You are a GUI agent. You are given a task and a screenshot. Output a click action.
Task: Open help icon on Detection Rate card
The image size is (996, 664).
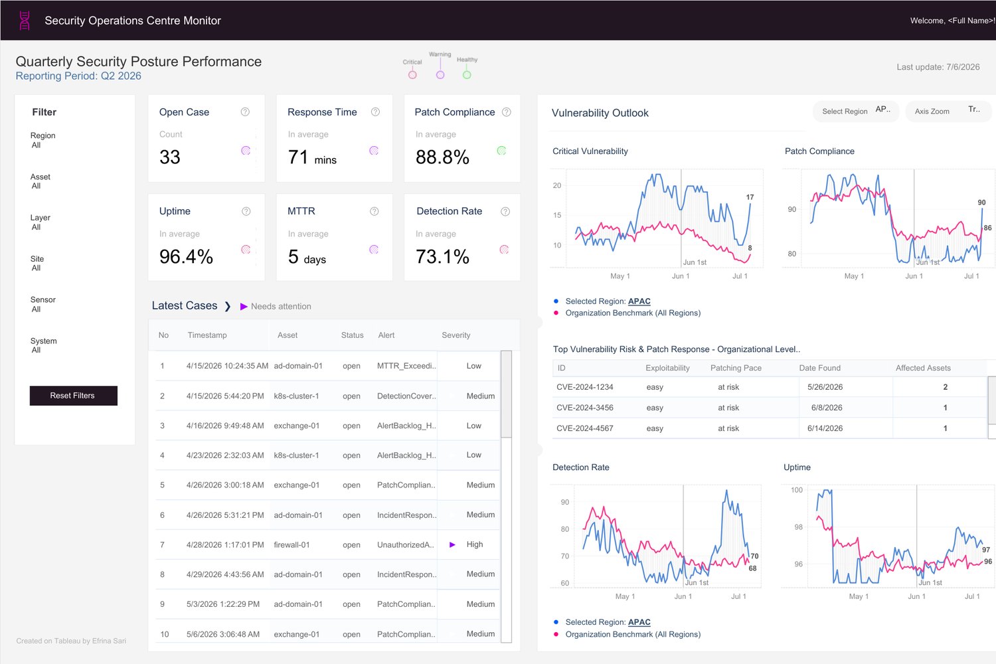pos(505,211)
